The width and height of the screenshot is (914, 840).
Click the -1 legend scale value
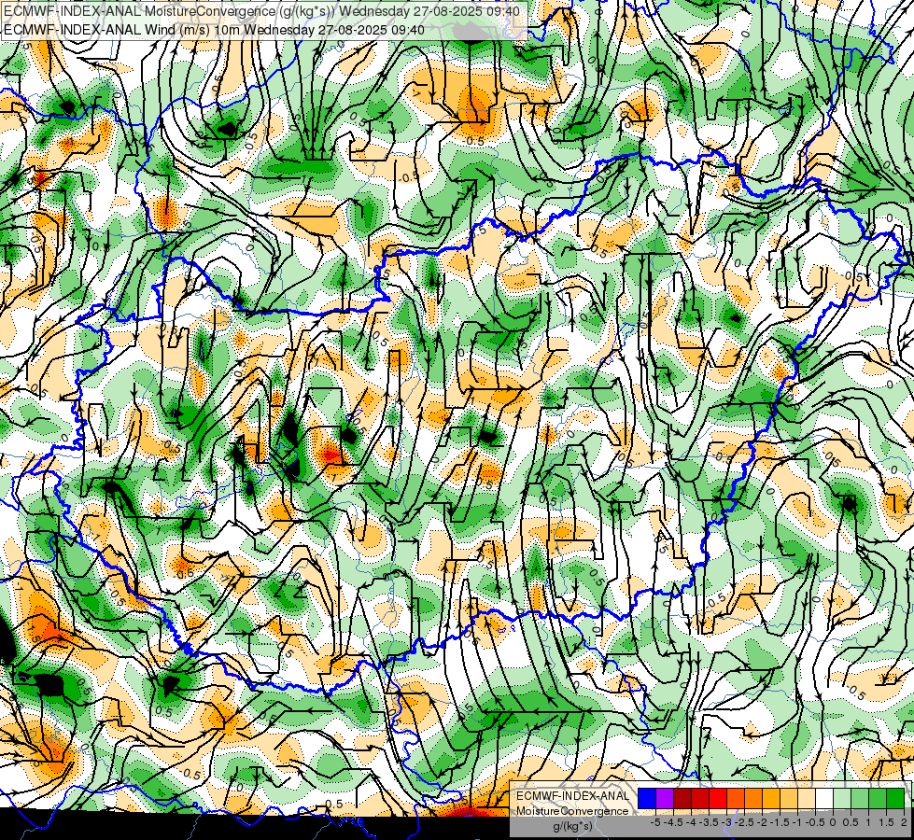click(797, 822)
